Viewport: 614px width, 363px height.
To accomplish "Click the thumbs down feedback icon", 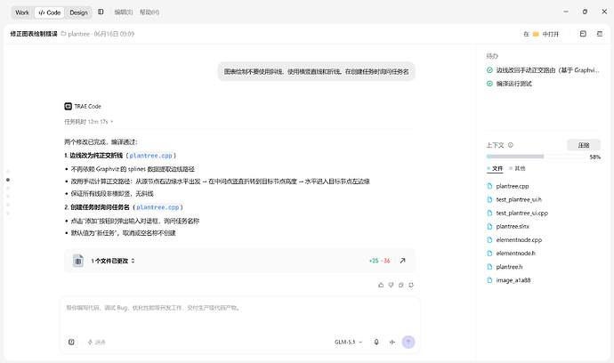I will tap(391, 285).
